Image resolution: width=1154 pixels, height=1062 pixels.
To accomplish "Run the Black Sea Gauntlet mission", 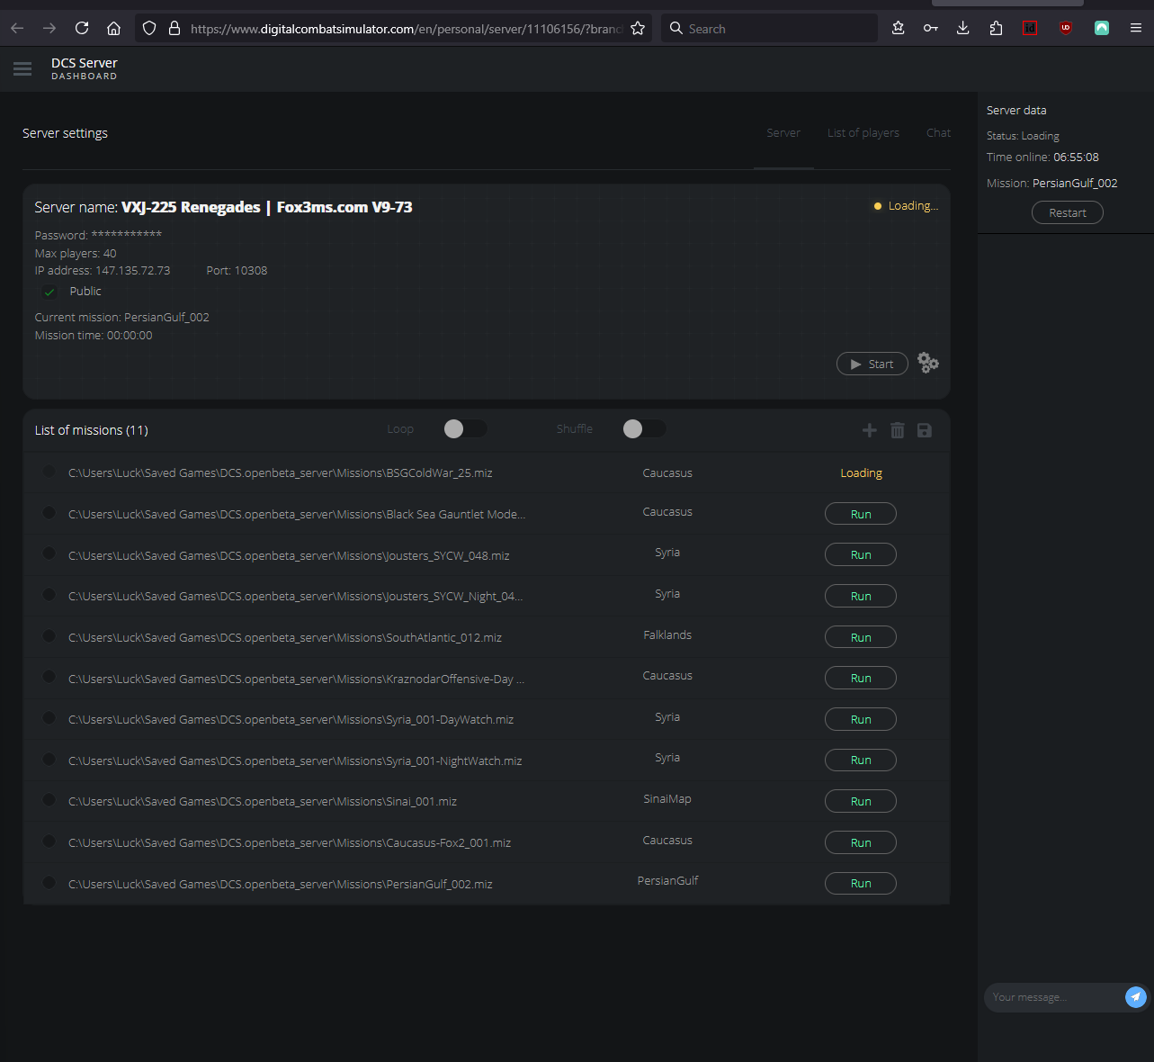I will [x=861, y=514].
